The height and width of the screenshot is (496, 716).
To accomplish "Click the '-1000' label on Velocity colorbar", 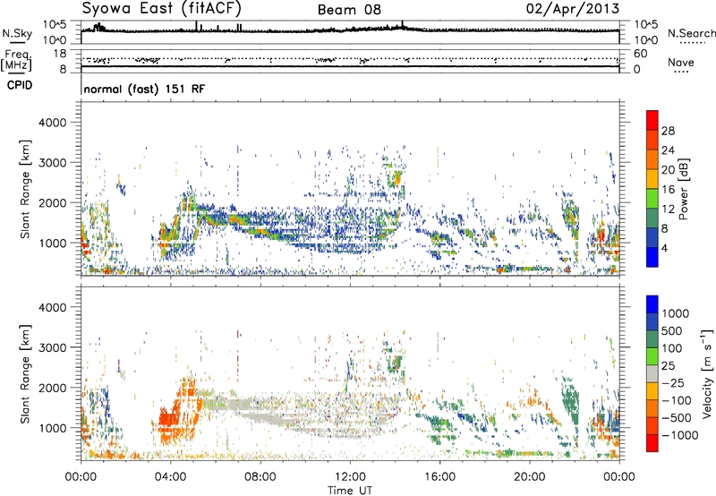I will pos(680,435).
